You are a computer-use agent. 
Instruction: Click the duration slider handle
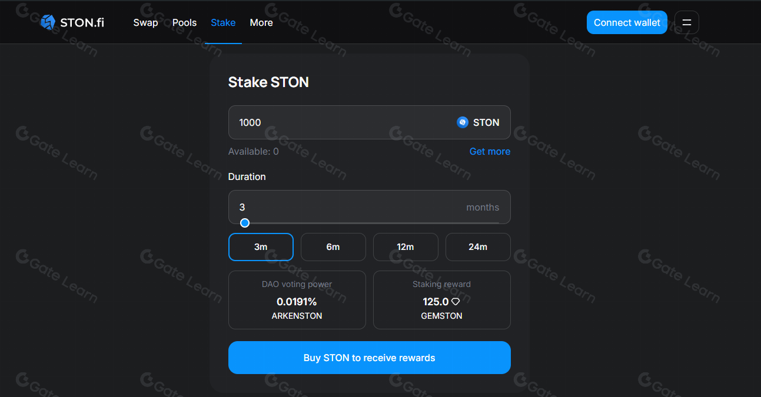point(244,223)
